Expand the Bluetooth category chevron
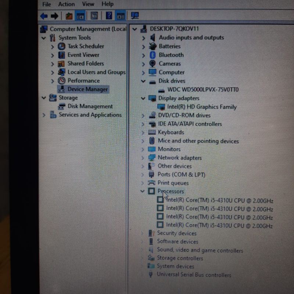The width and height of the screenshot is (294, 294). pos(143,55)
